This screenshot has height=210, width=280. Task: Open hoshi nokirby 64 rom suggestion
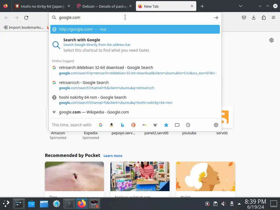pyautogui.click(x=135, y=100)
